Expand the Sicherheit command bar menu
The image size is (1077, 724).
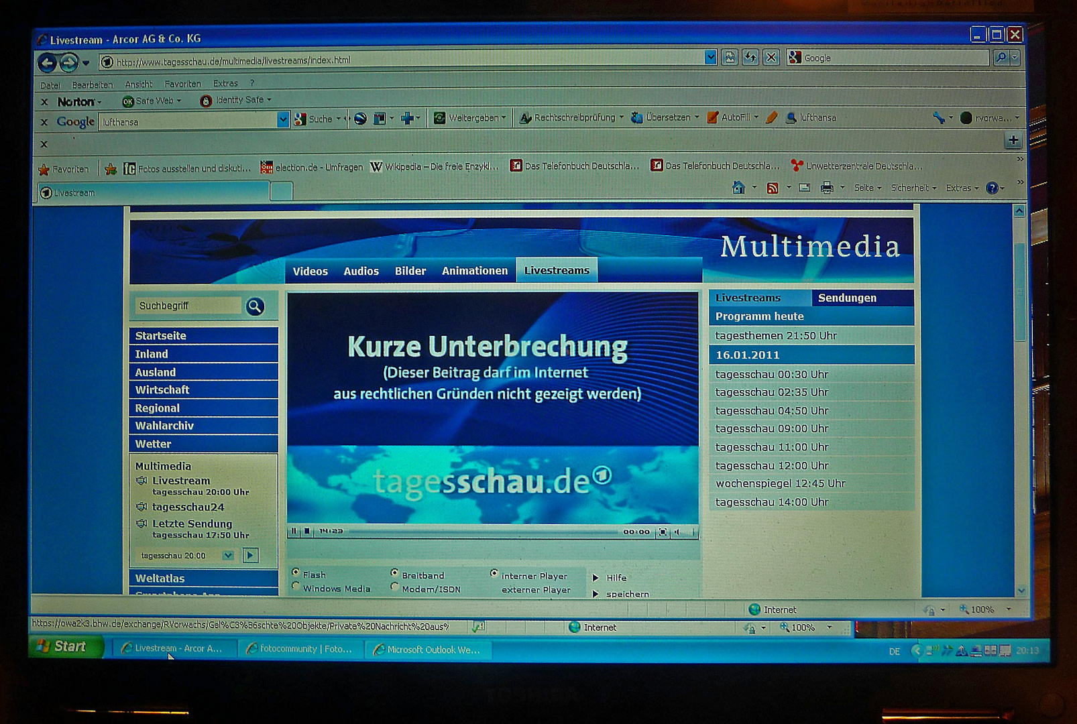[x=913, y=188]
